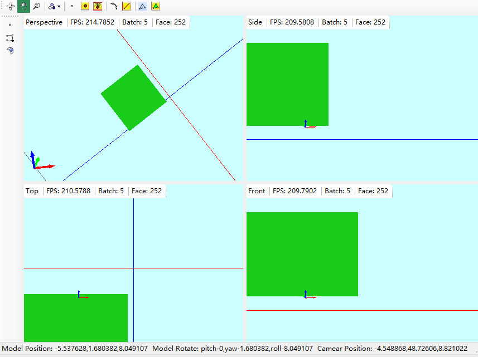Click the axis gizmo in Top view
Screen dimensions: 478x357
(83, 294)
